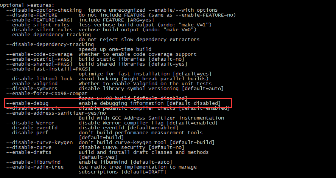Viewport: 336px width, 178px height.
Task: Click the --enable-code-coverage option
Action: click(x=39, y=54)
